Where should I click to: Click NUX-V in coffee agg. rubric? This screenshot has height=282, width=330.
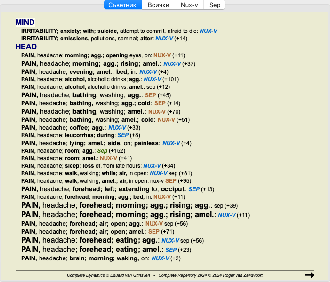[x=117, y=127]
